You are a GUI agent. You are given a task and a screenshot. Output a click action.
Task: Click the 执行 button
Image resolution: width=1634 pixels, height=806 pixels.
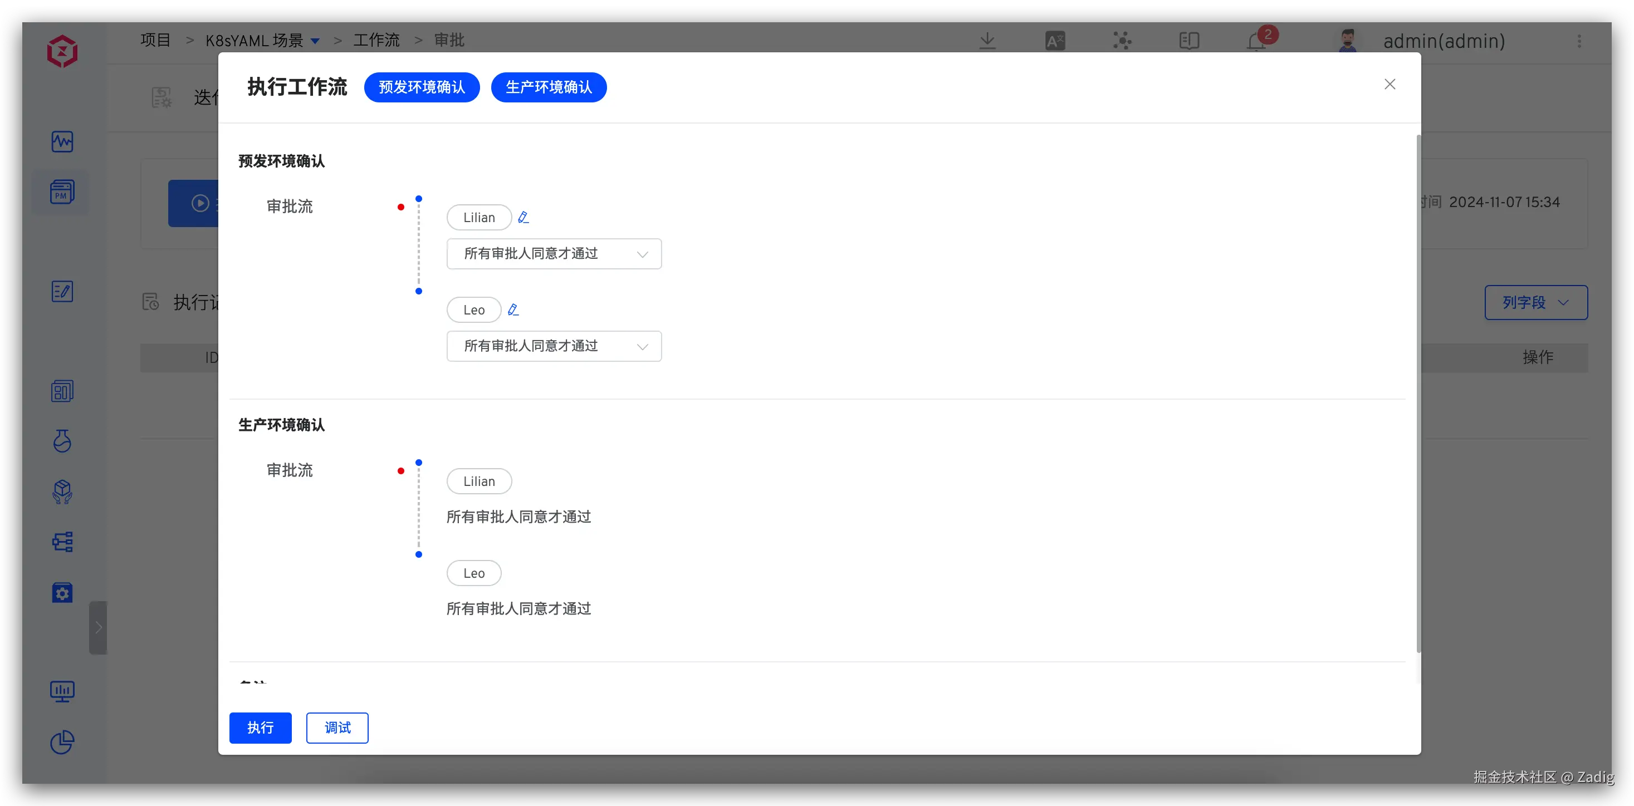(x=260, y=728)
